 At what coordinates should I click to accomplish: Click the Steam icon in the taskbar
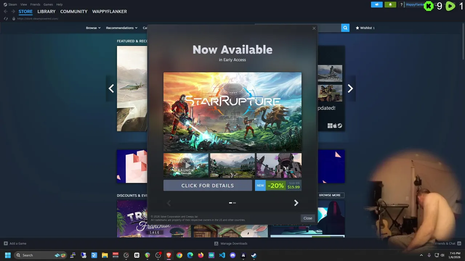coord(254,255)
